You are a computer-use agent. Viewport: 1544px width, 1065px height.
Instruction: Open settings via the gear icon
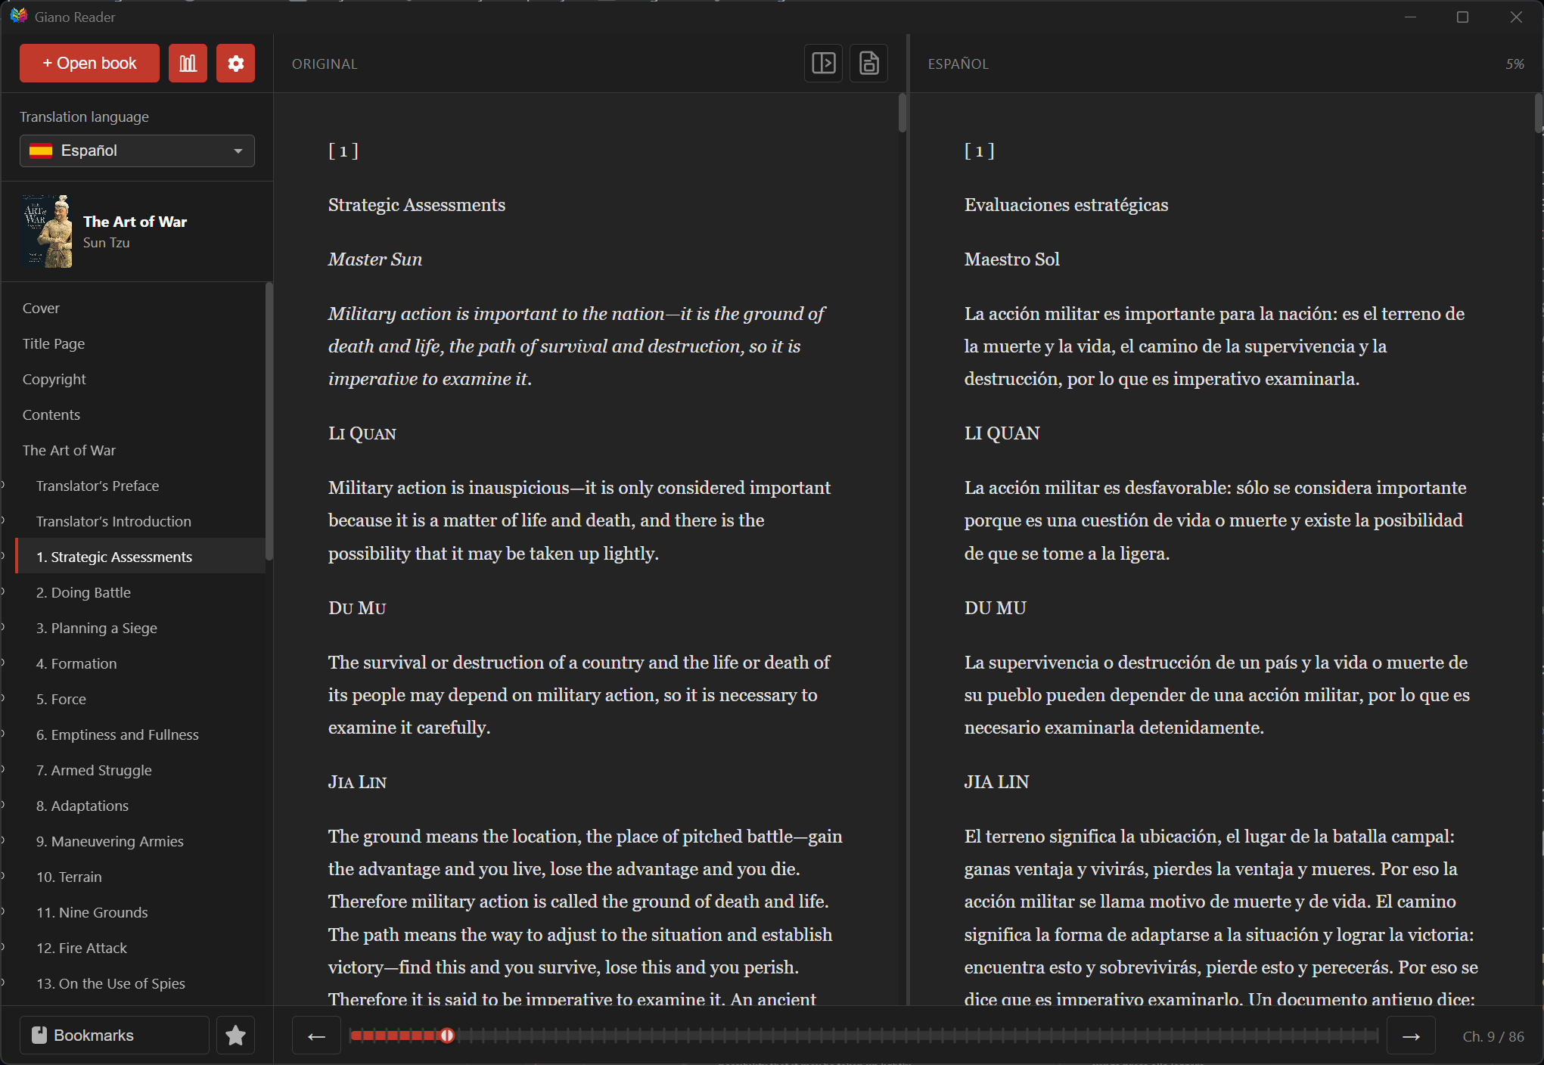coord(235,64)
